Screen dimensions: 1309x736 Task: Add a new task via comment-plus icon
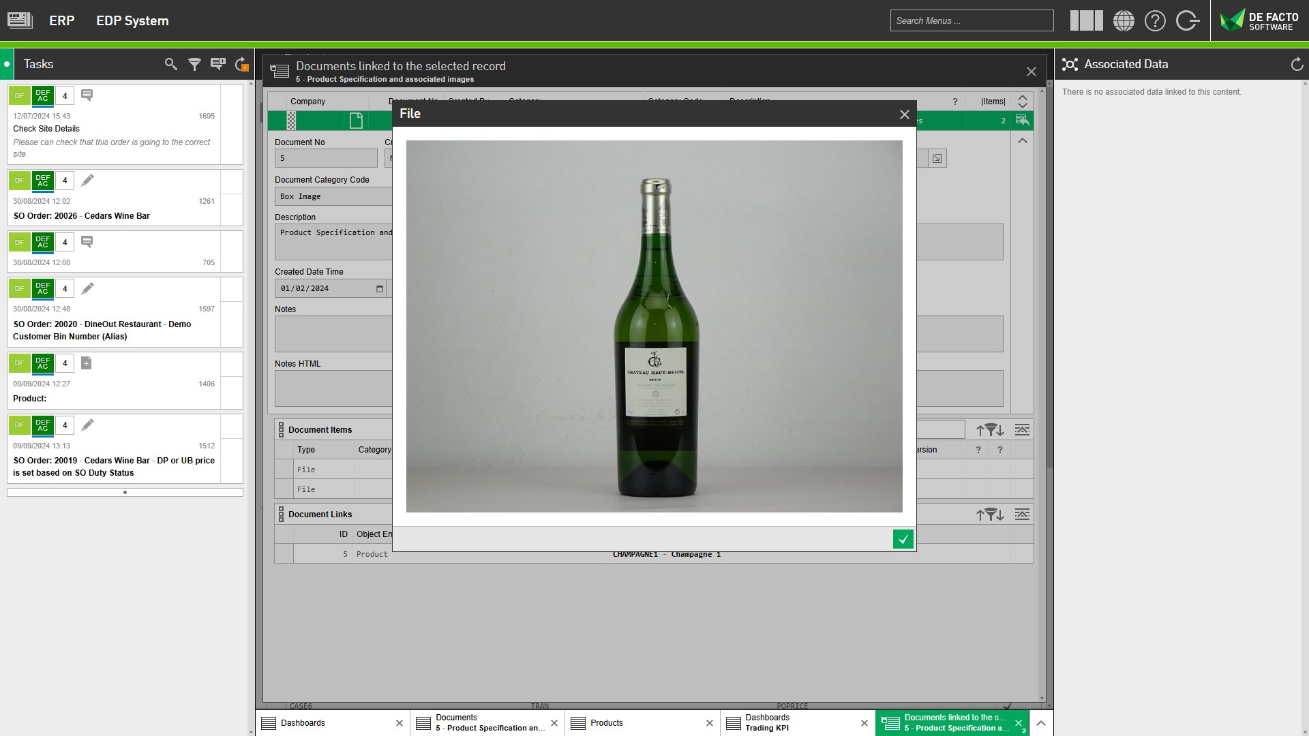tap(217, 63)
